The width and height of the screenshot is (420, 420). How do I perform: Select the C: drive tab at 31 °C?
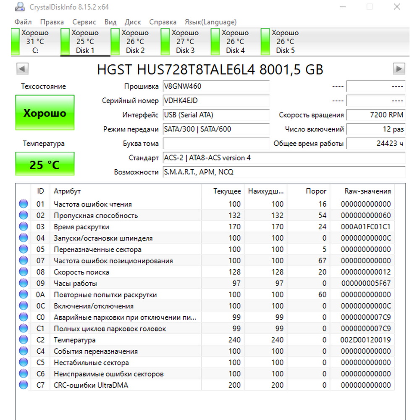[35, 42]
